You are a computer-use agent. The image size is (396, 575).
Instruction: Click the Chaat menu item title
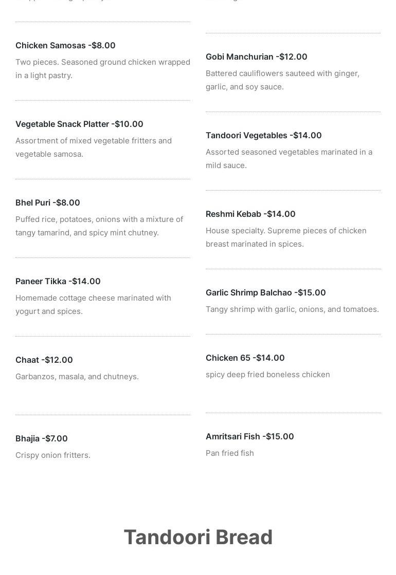pyautogui.click(x=44, y=360)
